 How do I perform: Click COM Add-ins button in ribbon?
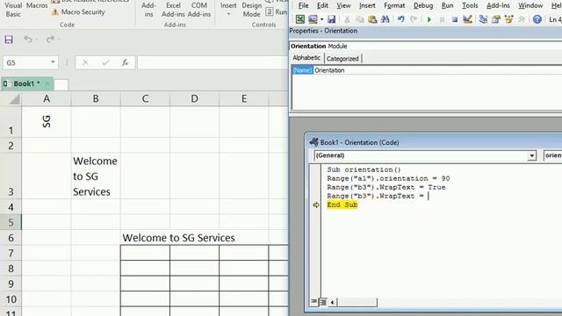(199, 10)
